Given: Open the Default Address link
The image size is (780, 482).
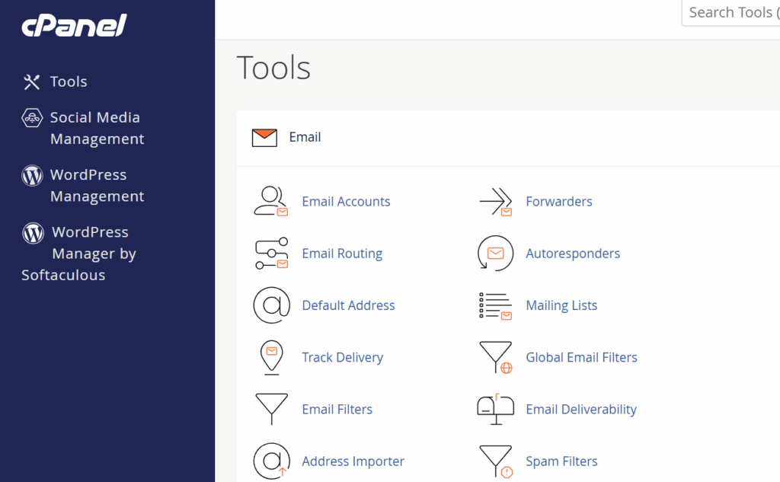Looking at the screenshot, I should (348, 305).
